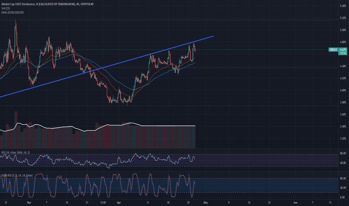
Task: Select the white volume moving average line
Action: 97,127
